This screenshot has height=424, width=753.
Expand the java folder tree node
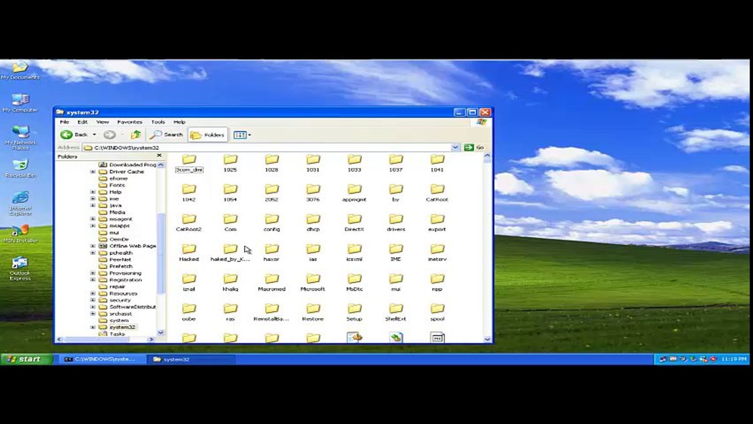93,206
